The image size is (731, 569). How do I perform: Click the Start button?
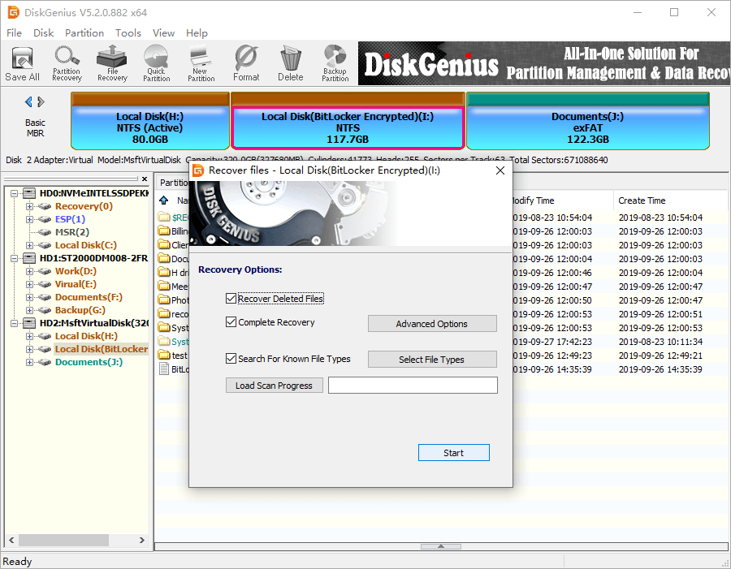click(x=453, y=453)
